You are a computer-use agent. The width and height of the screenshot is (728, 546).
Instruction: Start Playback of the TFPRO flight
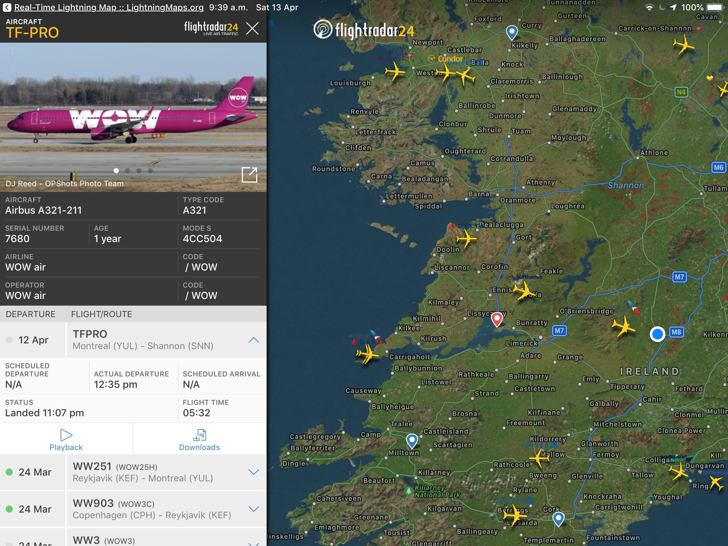click(66, 439)
